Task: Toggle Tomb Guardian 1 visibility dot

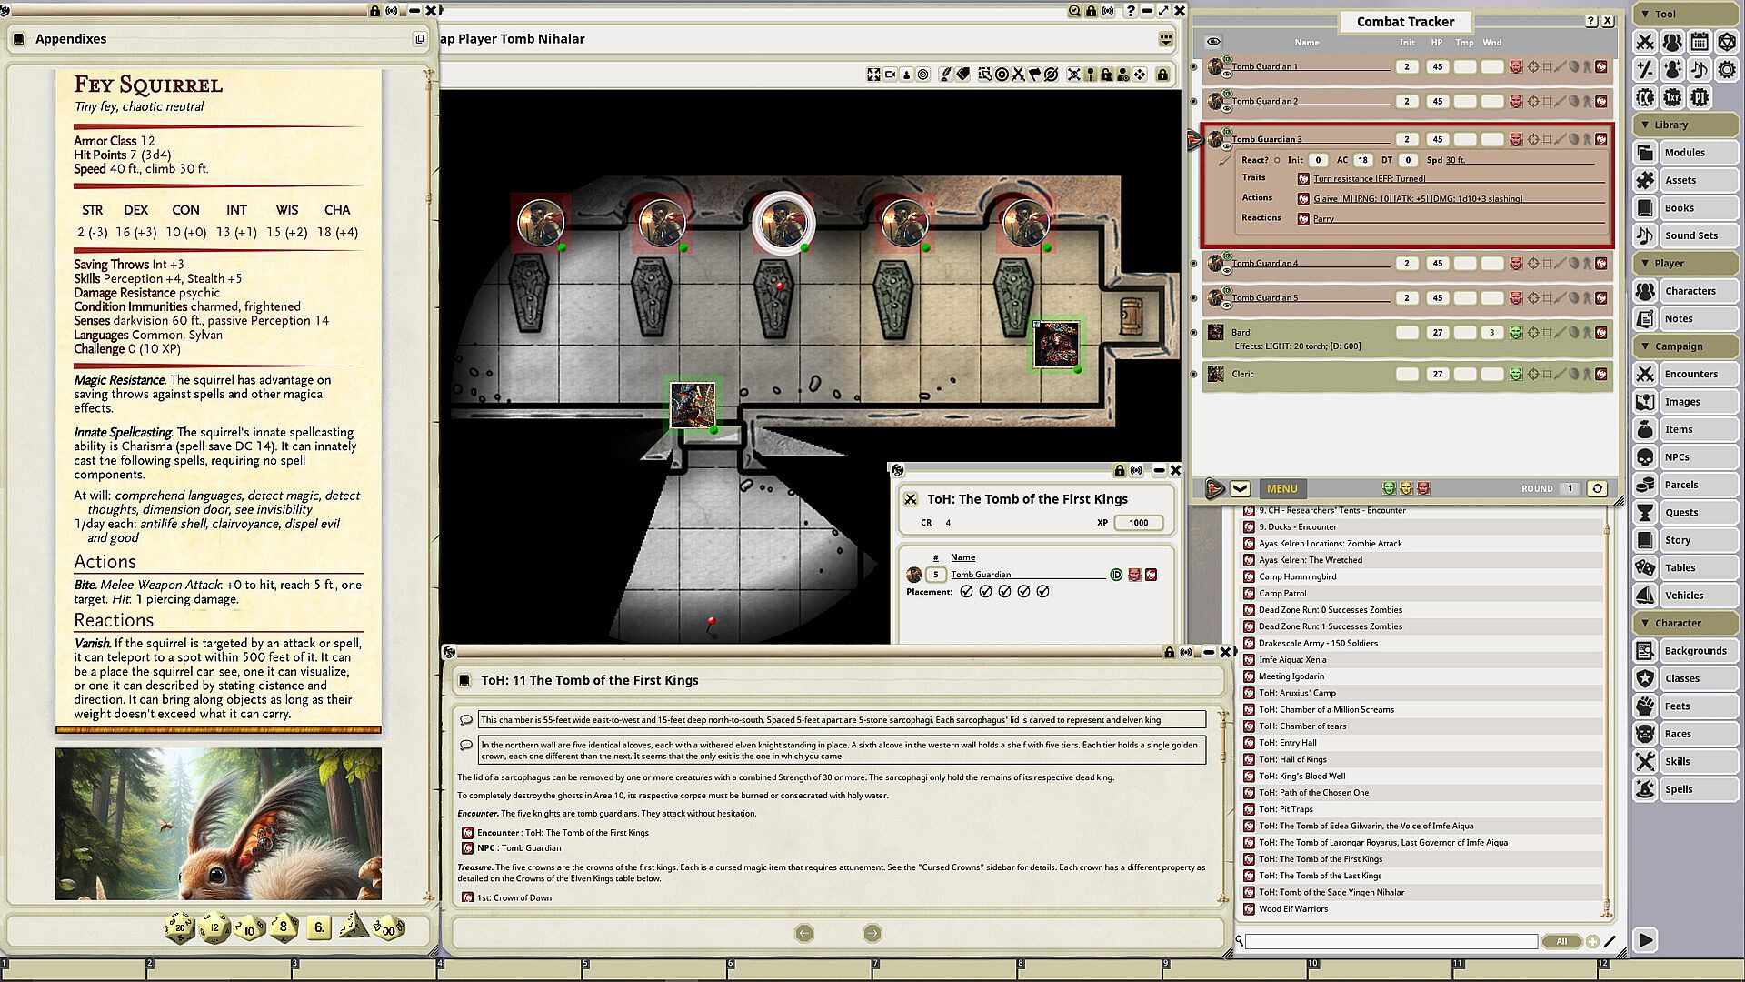Action: tap(1194, 67)
